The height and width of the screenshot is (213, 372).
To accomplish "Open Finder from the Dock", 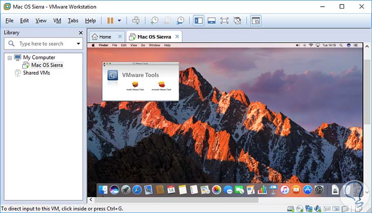I will [x=103, y=190].
